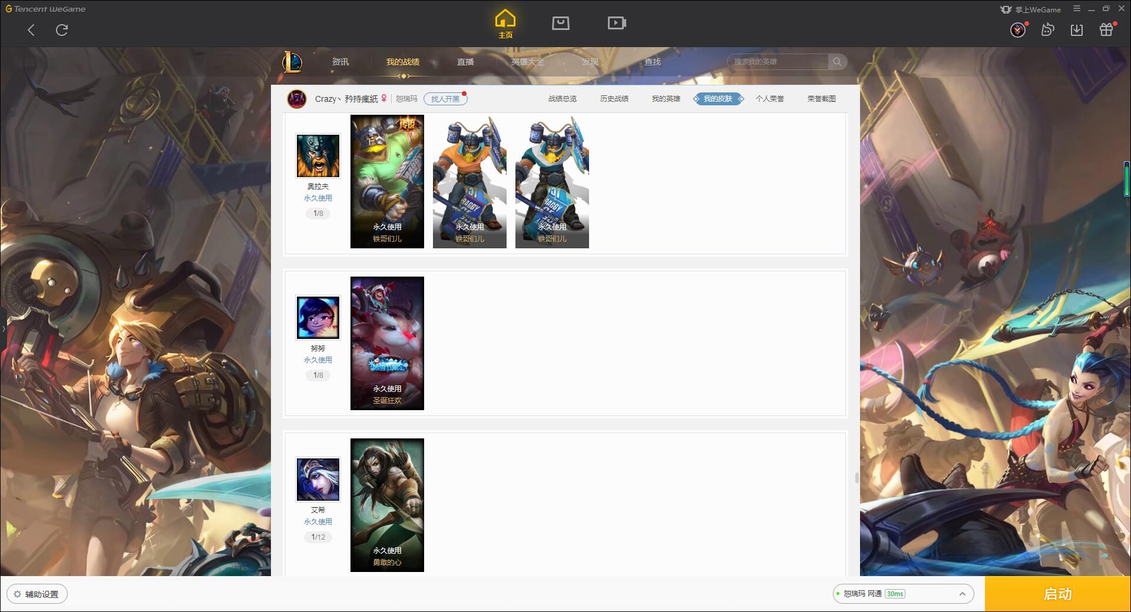Click the summoner profile avatar
This screenshot has height=612, width=1131.
(297, 99)
